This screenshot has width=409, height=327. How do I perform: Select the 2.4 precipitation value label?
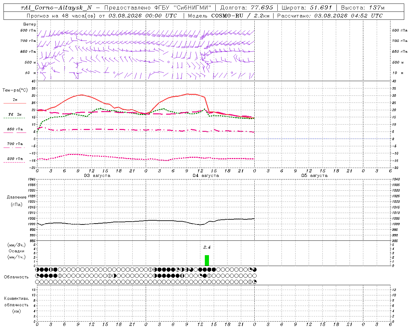207,247
